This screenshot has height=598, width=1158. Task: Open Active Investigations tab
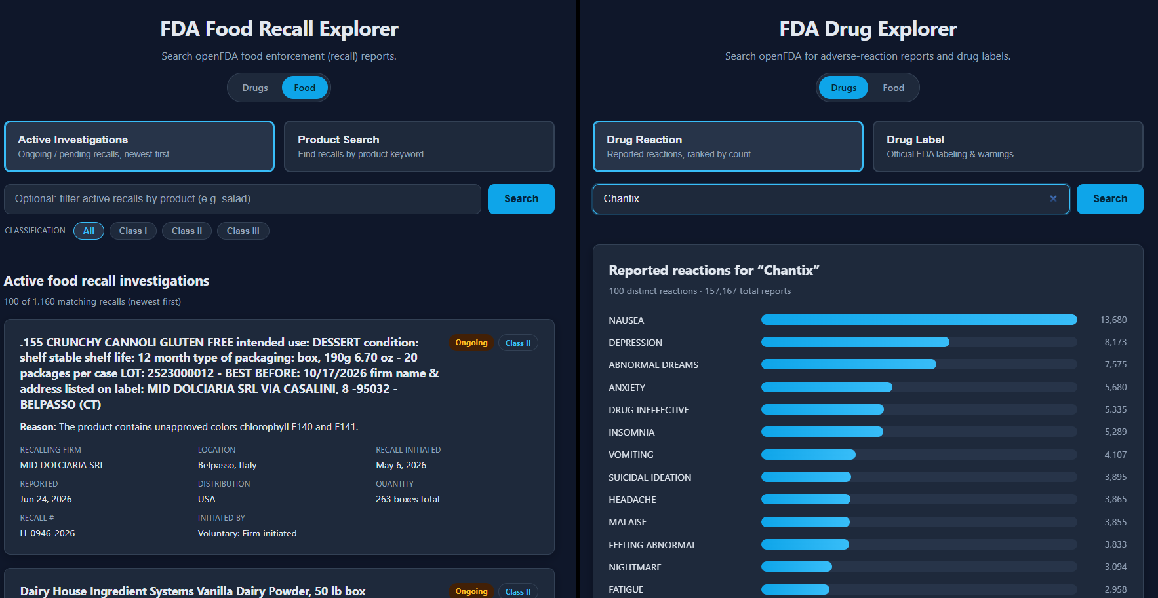[x=139, y=146]
